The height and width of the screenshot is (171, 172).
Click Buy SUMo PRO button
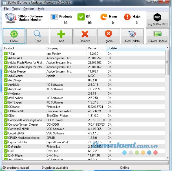pos(157,19)
